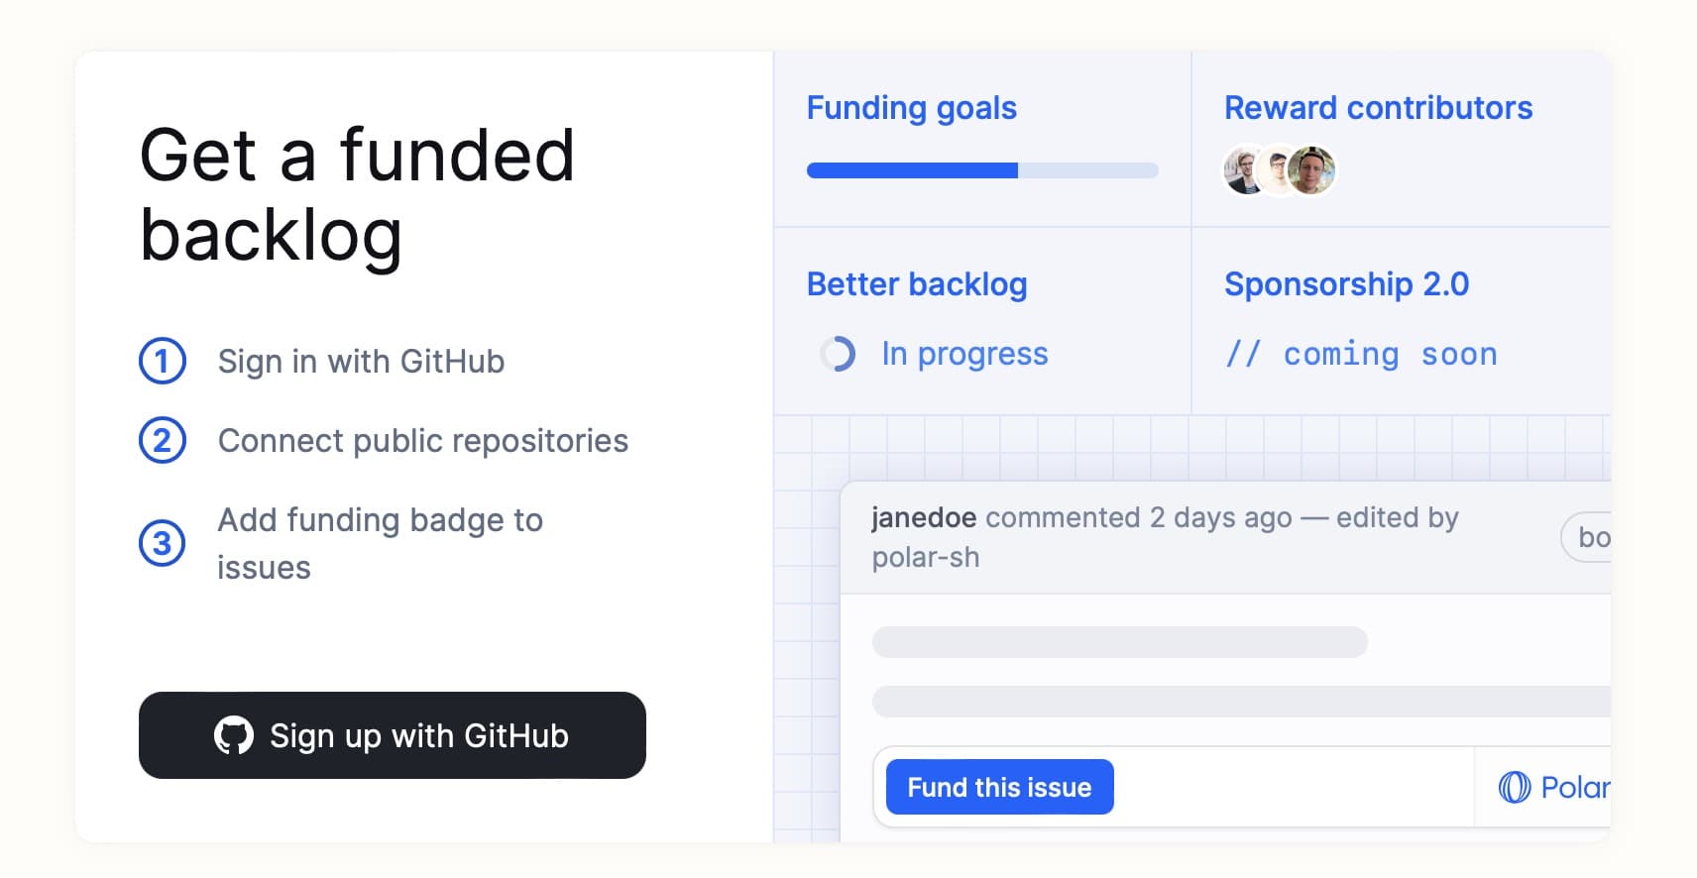Screen dimensions: 1697x878
Task: Click the Sign up with GitHub button
Action: tap(393, 735)
